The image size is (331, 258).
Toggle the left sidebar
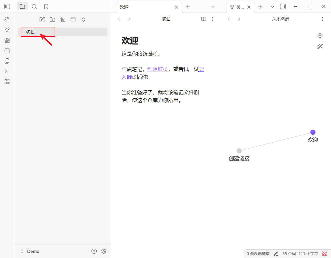pyautogui.click(x=7, y=6)
